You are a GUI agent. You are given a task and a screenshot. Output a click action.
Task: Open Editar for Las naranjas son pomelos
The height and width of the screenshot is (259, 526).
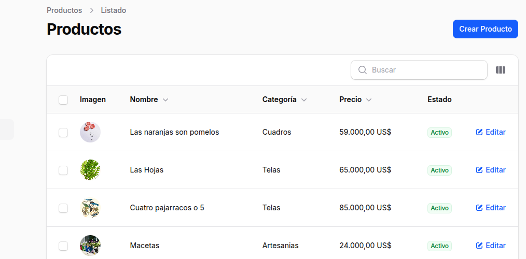tap(491, 132)
